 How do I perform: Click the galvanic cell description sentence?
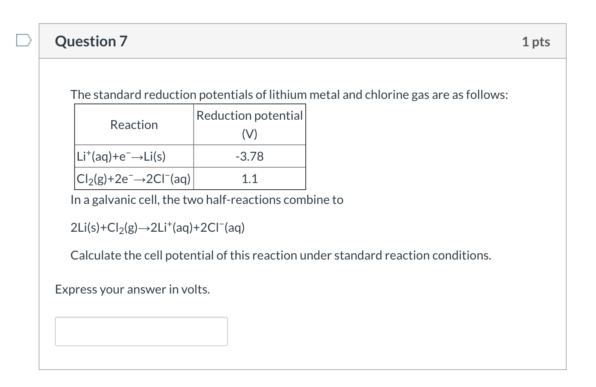coord(207,200)
